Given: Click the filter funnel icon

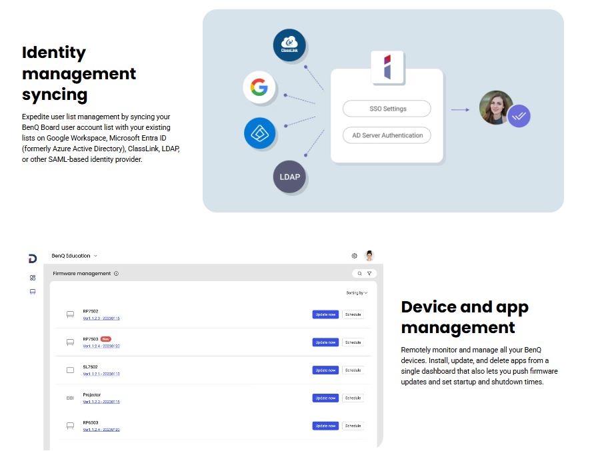Looking at the screenshot, I should 369,273.
